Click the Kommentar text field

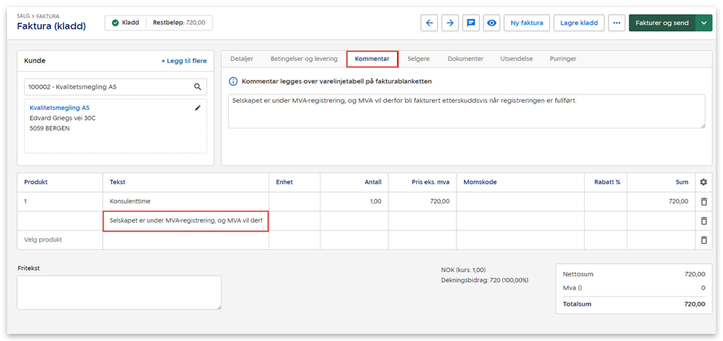(x=466, y=111)
